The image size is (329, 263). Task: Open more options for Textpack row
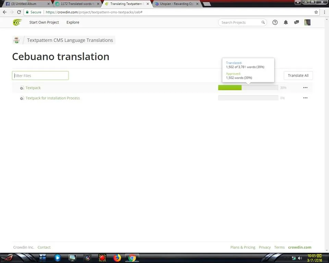[305, 88]
